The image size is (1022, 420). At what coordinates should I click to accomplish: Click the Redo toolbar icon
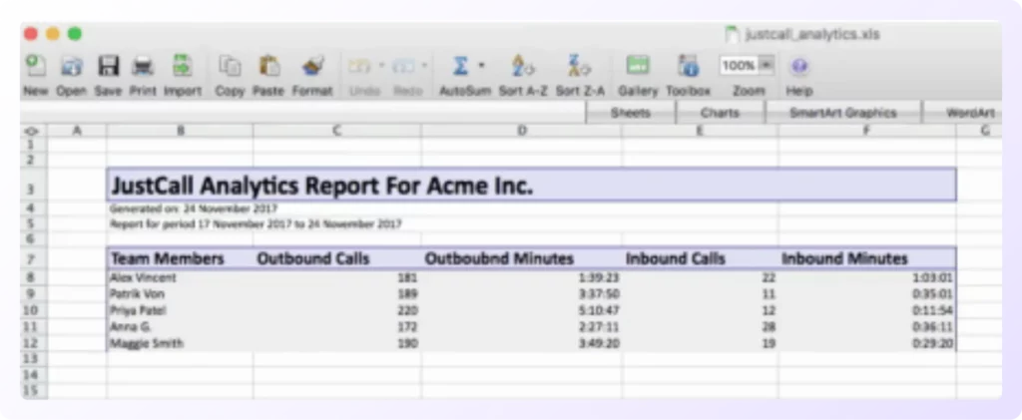[x=404, y=66]
